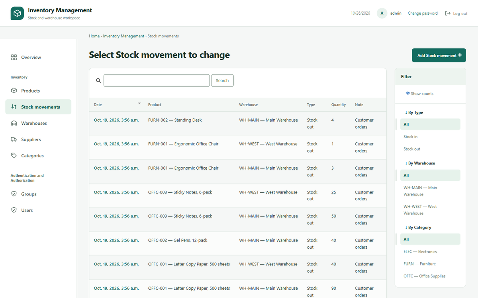Viewport: 478px width, 298px height.
Task: Click the admin avatar circle
Action: pyautogui.click(x=382, y=13)
